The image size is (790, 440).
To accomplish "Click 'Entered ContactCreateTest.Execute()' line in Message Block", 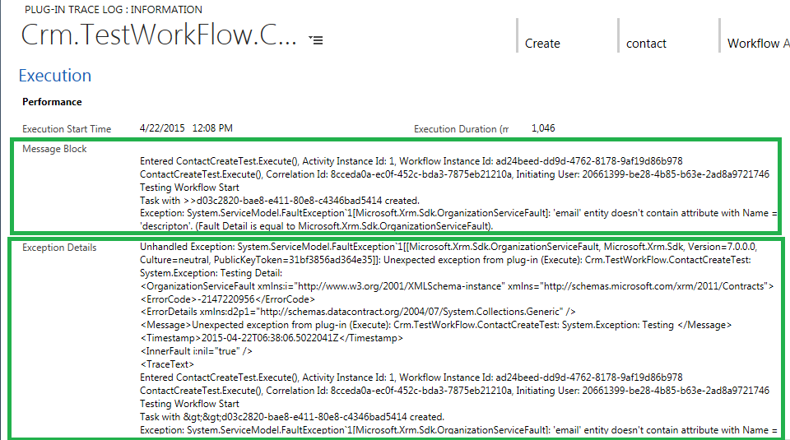I will [x=411, y=161].
